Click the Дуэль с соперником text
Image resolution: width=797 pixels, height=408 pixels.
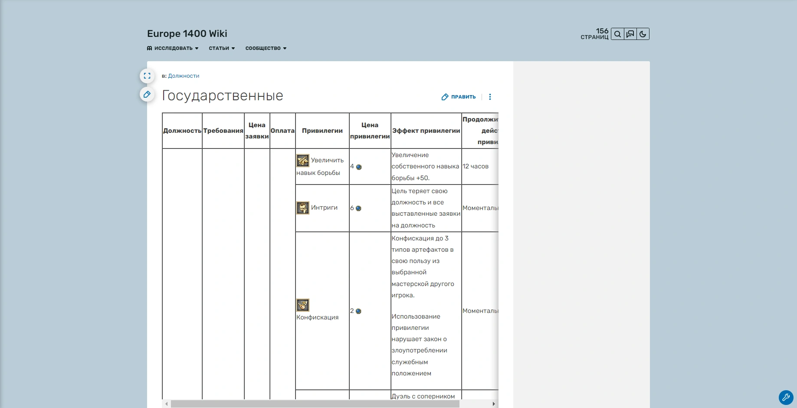[x=423, y=396]
